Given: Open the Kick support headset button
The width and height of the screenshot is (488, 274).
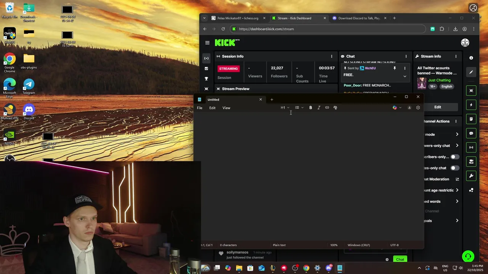Looking at the screenshot, I should click(468, 256).
